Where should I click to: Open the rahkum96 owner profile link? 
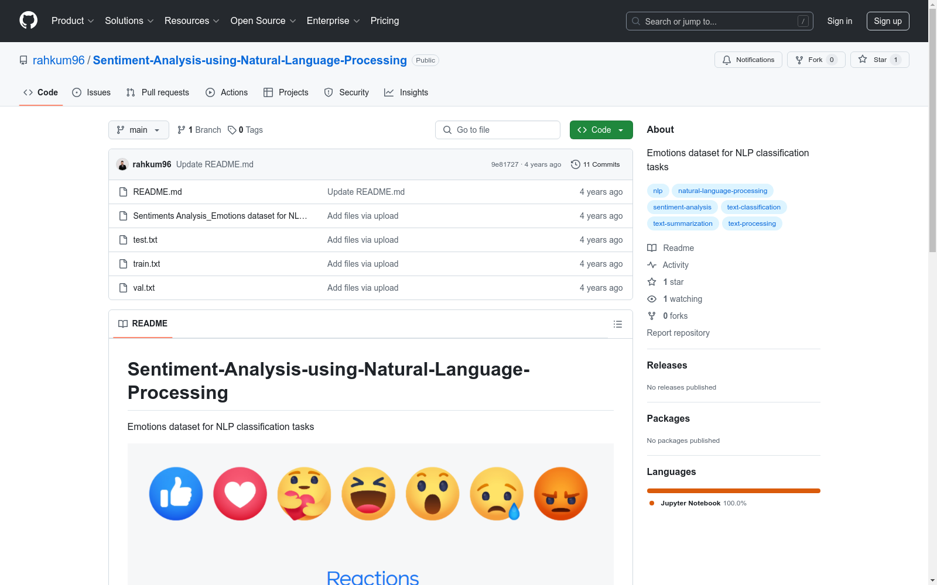point(59,60)
